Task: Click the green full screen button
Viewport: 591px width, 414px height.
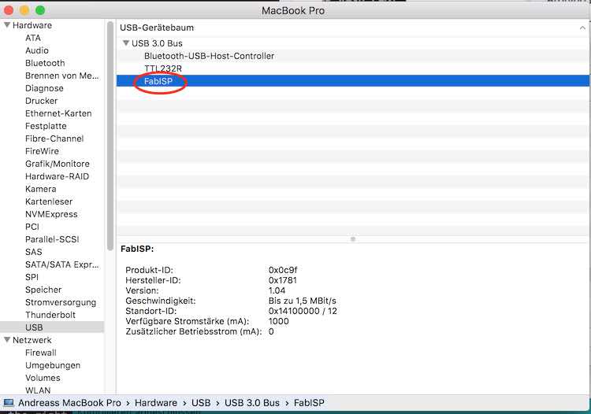Action: click(x=40, y=10)
